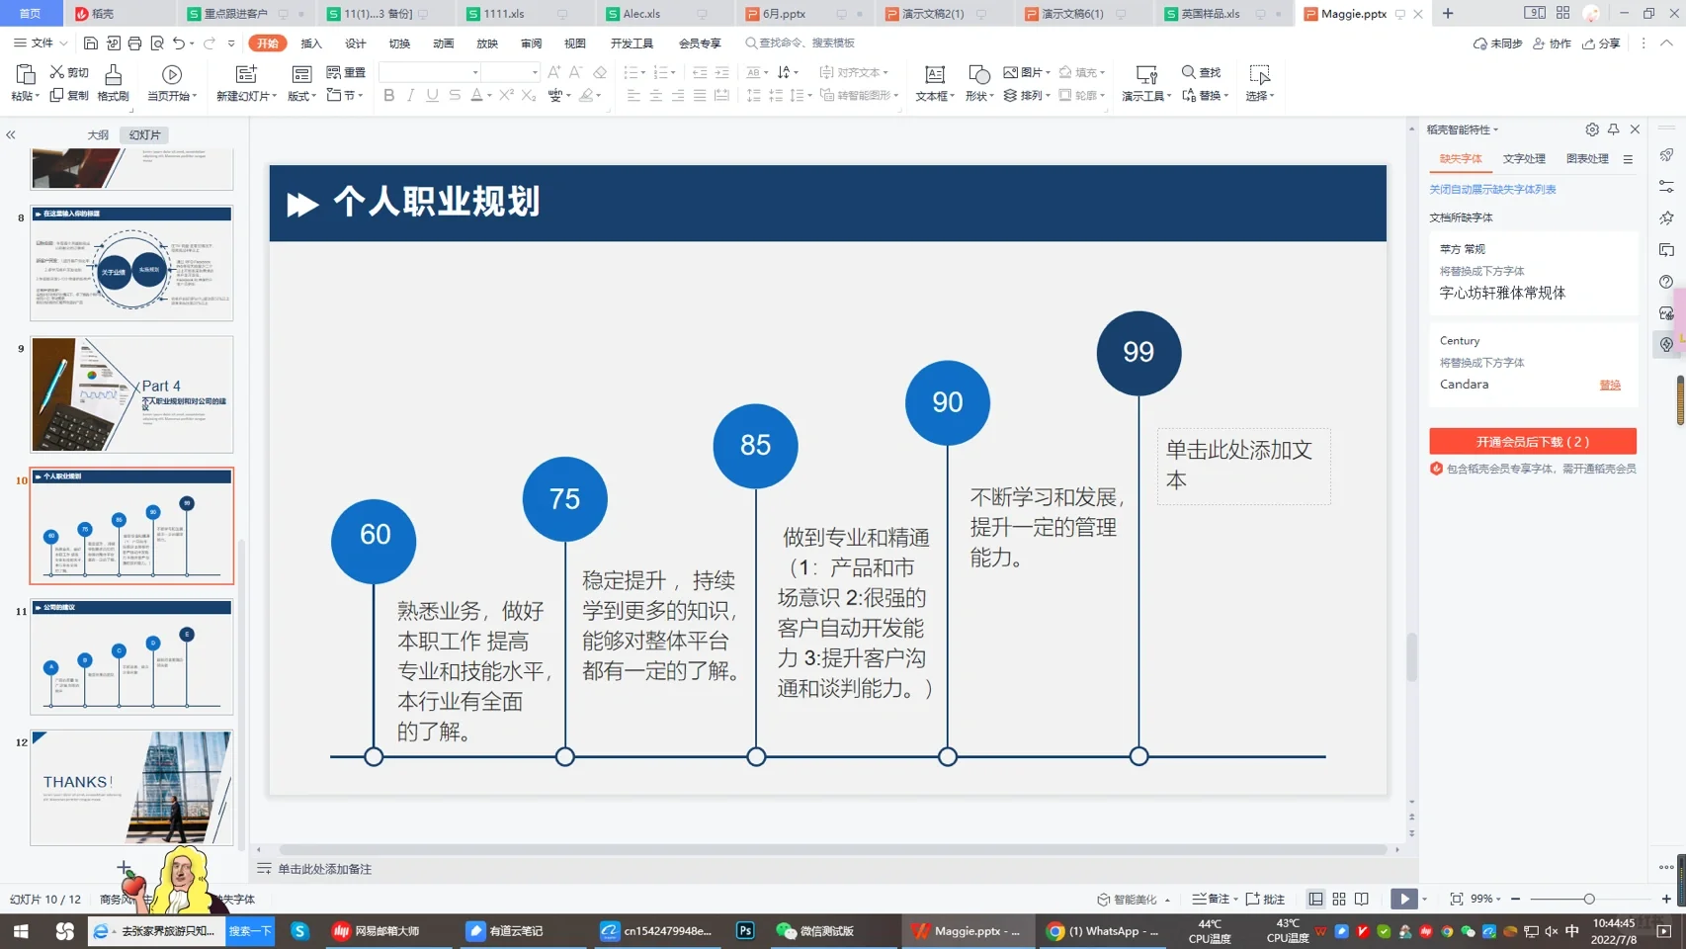Click the print icon in quick access toolbar

point(134,43)
